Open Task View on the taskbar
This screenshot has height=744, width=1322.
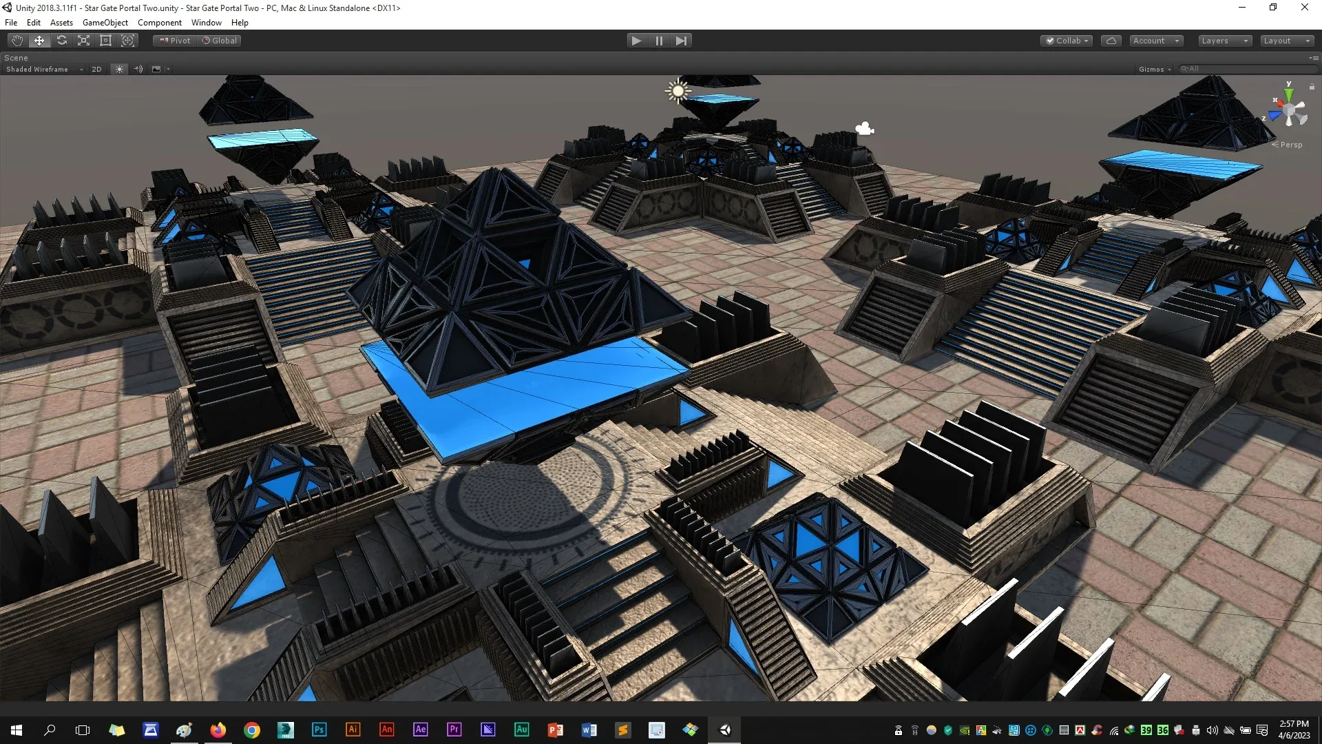tap(83, 730)
